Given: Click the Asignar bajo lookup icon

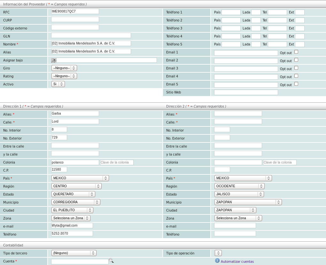Looking at the screenshot, I should pyautogui.click(x=54, y=60).
